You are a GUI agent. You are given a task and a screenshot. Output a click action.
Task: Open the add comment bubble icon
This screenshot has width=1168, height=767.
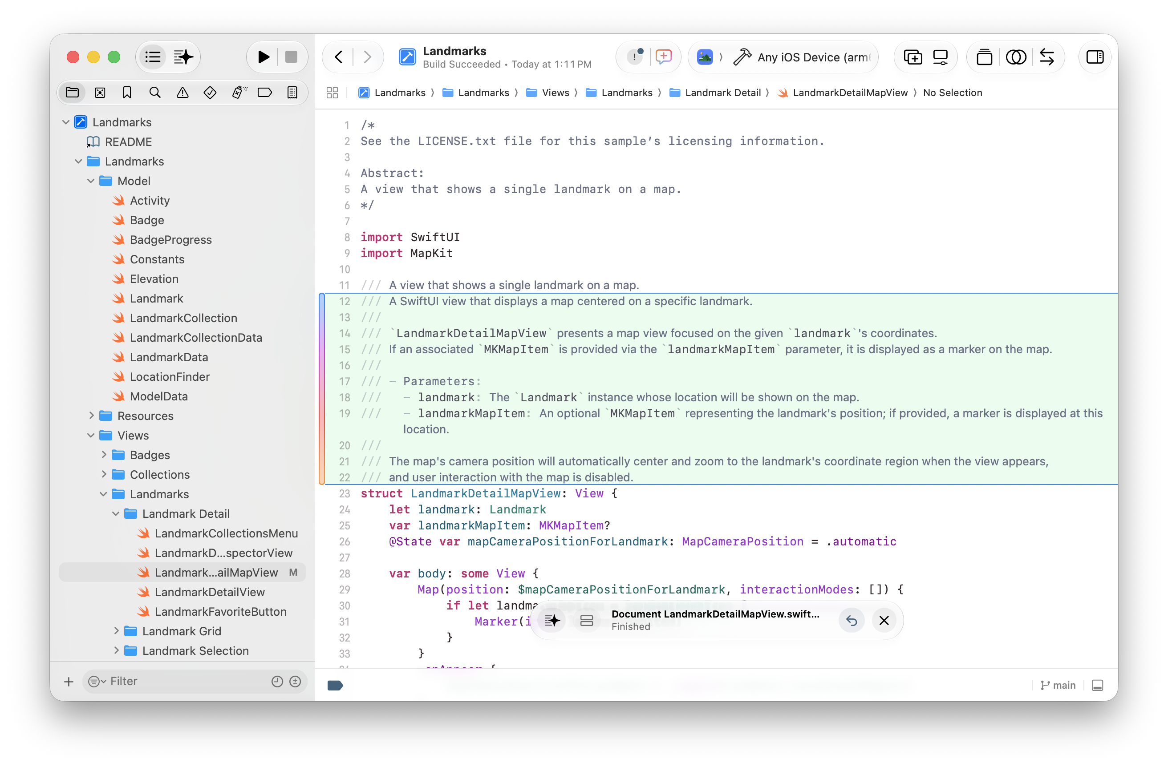663,57
